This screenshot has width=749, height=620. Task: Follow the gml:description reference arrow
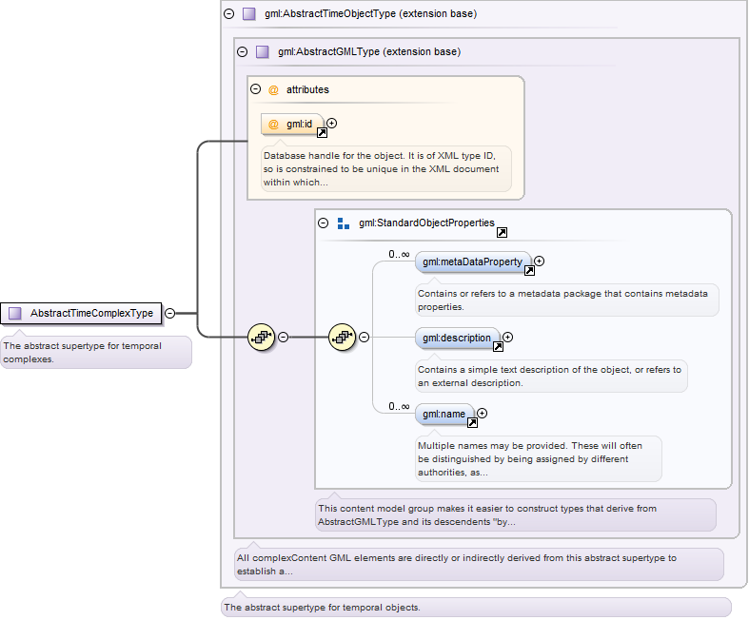[498, 347]
